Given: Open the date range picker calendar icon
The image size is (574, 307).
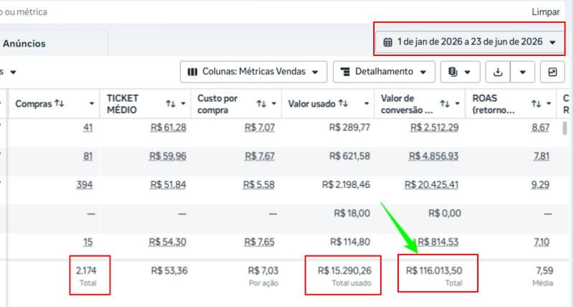Looking at the screenshot, I should (387, 42).
